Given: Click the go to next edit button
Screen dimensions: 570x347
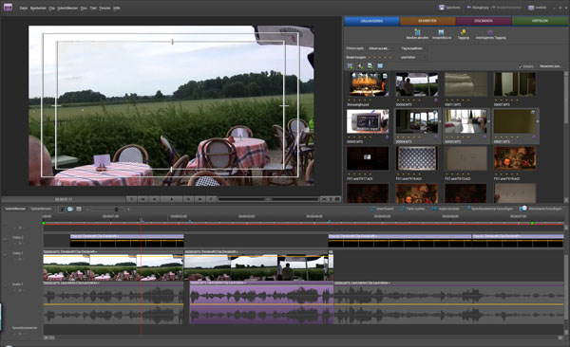Looking at the screenshot, I should [x=199, y=199].
